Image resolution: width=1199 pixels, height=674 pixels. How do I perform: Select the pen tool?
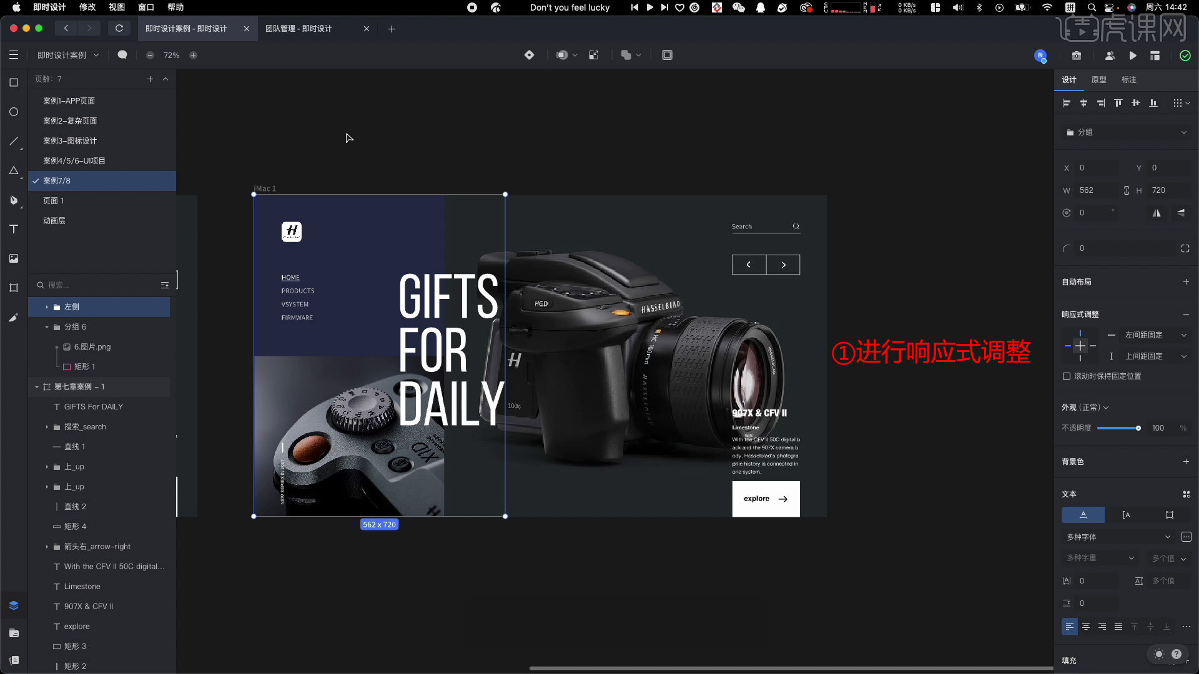click(14, 200)
